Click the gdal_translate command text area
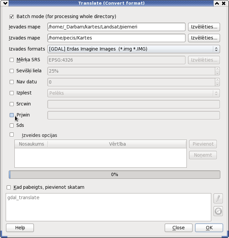Viewport: 229px width, 238px height. pos(108,207)
